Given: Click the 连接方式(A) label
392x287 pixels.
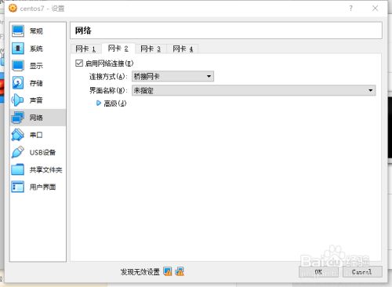Looking at the screenshot, I should coord(108,76).
